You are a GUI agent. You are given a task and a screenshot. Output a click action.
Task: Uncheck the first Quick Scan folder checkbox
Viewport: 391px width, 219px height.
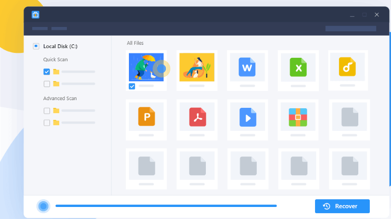coord(47,72)
